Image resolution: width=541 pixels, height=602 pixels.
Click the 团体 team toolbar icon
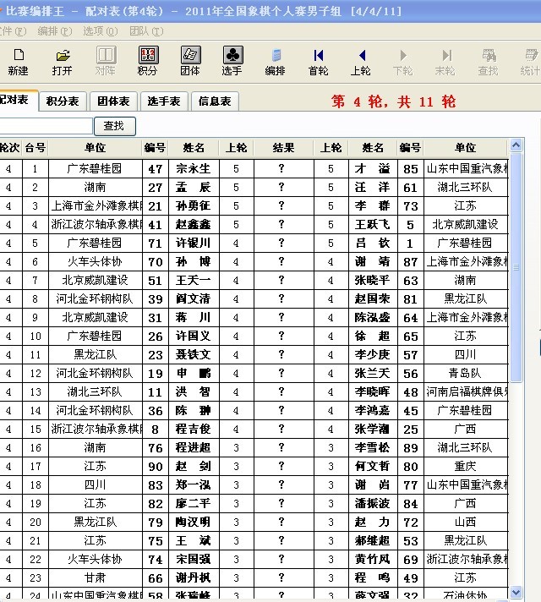click(x=190, y=62)
